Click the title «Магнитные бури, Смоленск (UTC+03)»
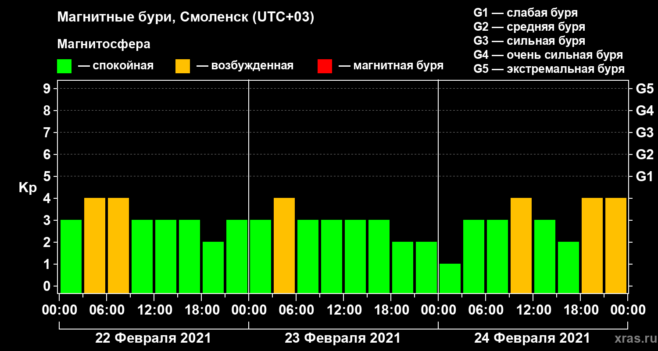 (x=186, y=18)
